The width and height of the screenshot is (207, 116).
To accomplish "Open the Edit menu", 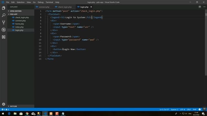I will click(x=13, y=2).
